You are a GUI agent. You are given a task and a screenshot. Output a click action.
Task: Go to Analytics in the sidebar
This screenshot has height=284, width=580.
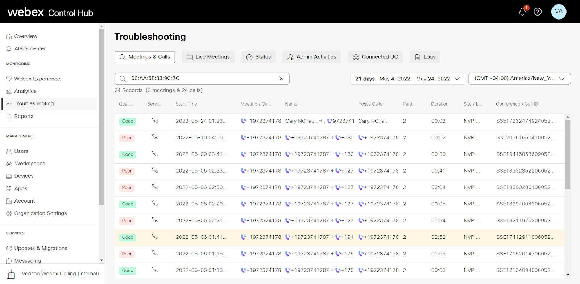coord(25,91)
